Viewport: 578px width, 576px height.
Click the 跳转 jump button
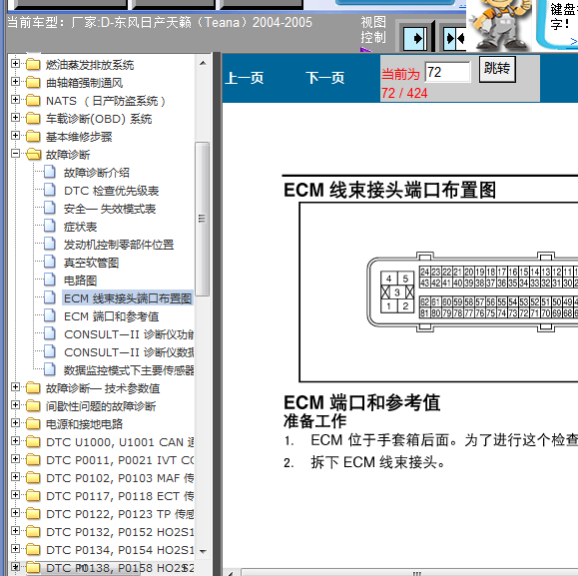pos(497,69)
